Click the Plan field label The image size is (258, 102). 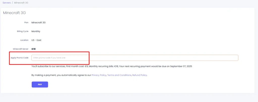tap(26, 22)
